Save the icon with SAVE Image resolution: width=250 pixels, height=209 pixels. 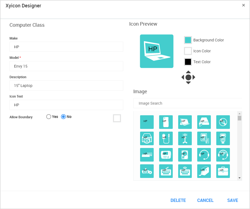pos(233,200)
